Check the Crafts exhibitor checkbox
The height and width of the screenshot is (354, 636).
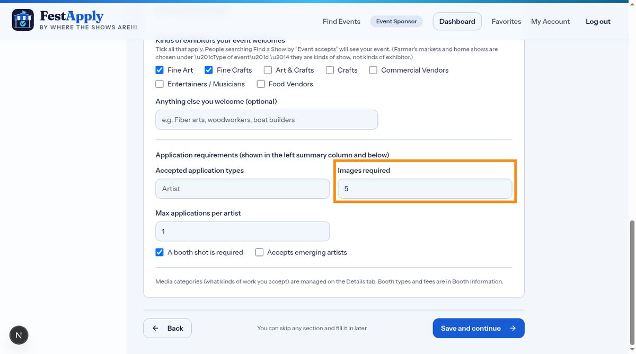pos(330,70)
